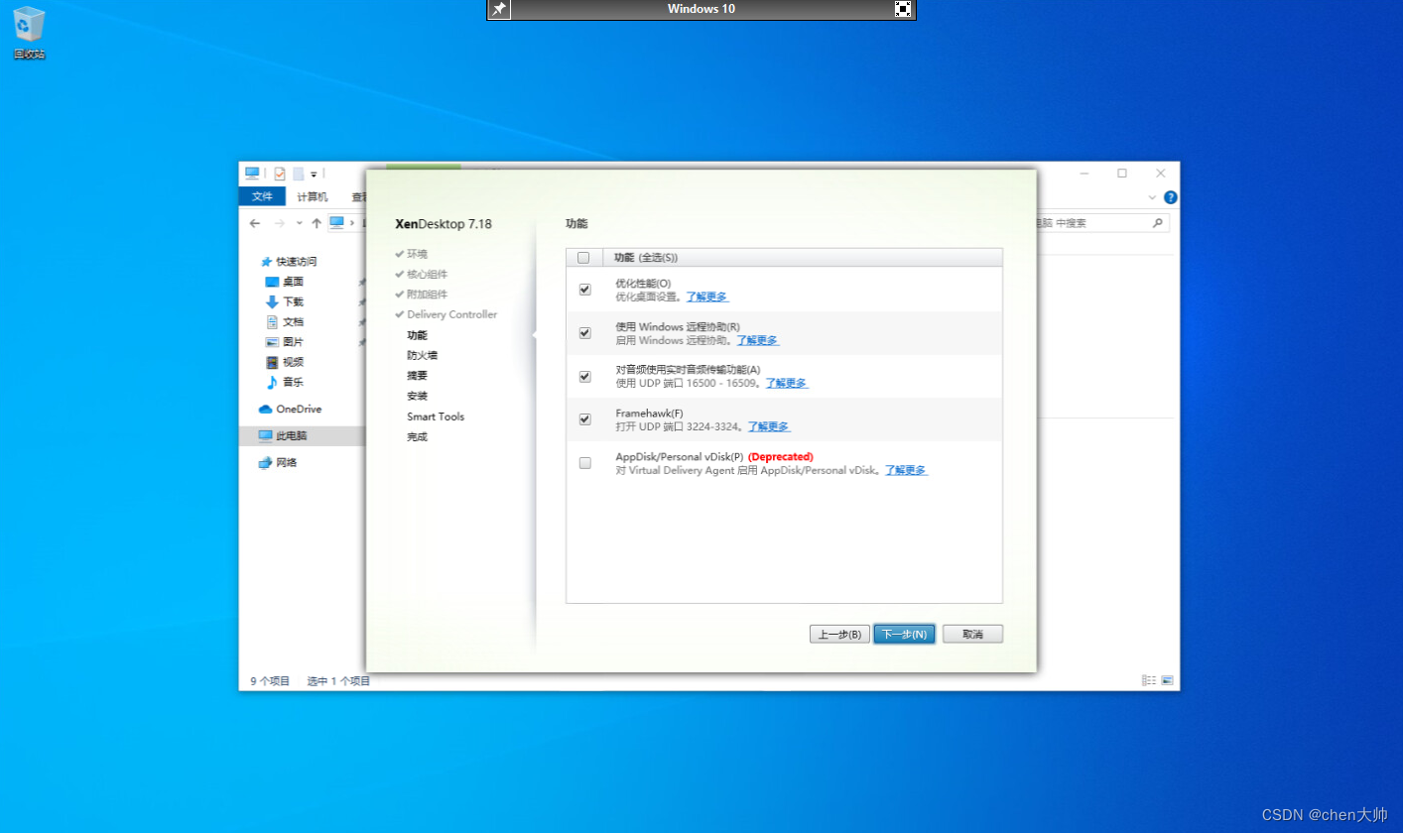
Task: Click the New Folder icon in Explorer quick access toolbar
Action: pos(298,174)
